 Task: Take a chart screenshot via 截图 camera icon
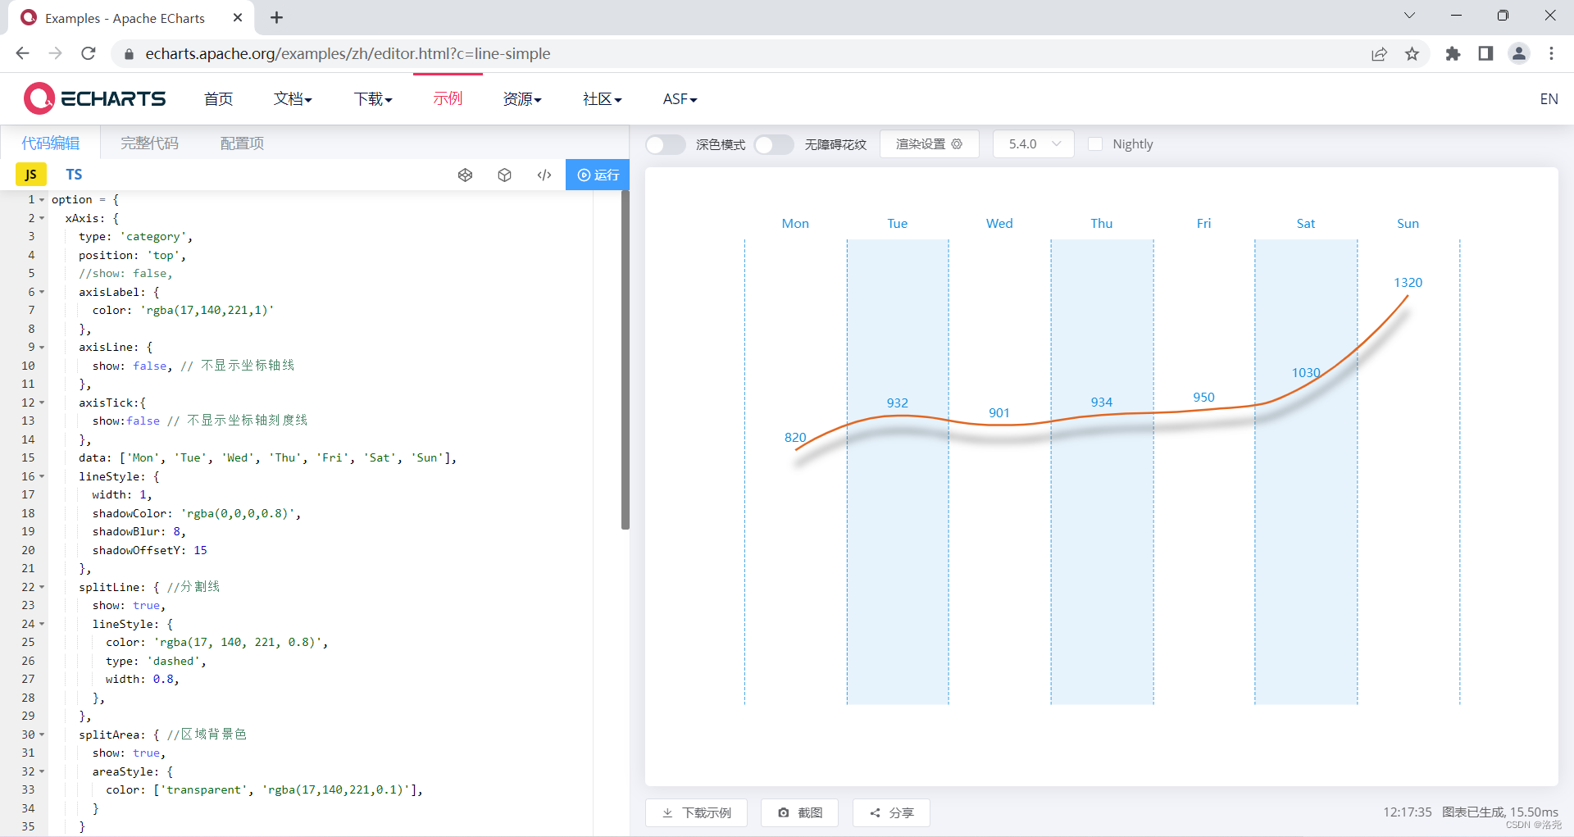point(799,812)
